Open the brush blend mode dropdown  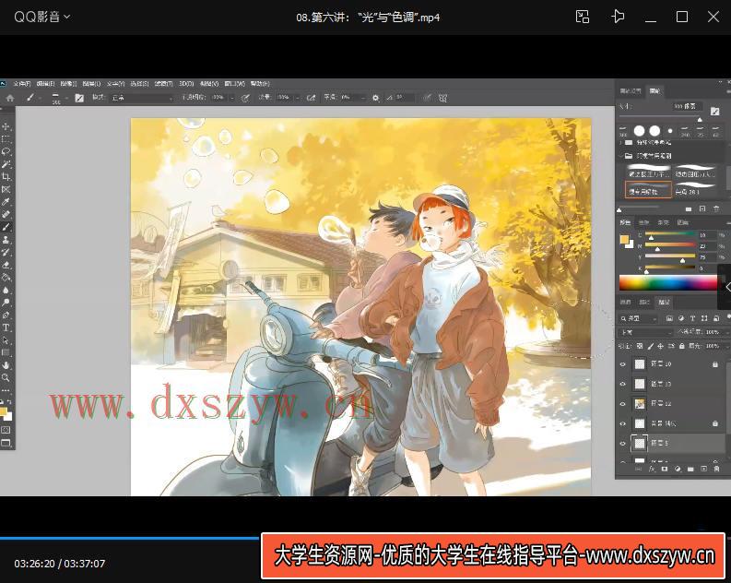tap(142, 98)
